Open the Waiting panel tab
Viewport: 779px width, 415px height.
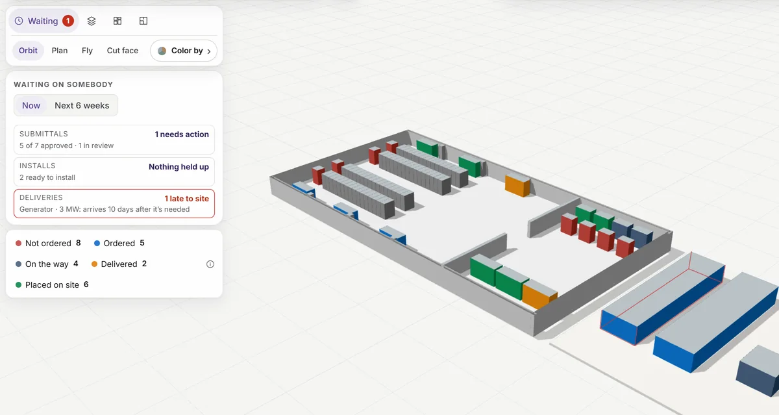coord(43,21)
